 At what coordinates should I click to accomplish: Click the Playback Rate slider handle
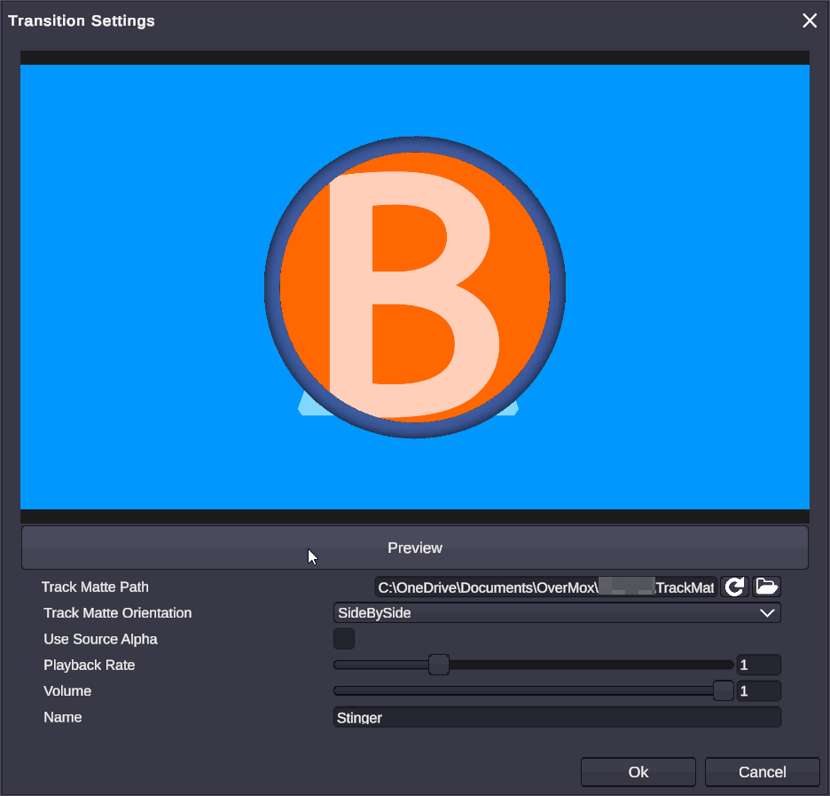point(439,665)
